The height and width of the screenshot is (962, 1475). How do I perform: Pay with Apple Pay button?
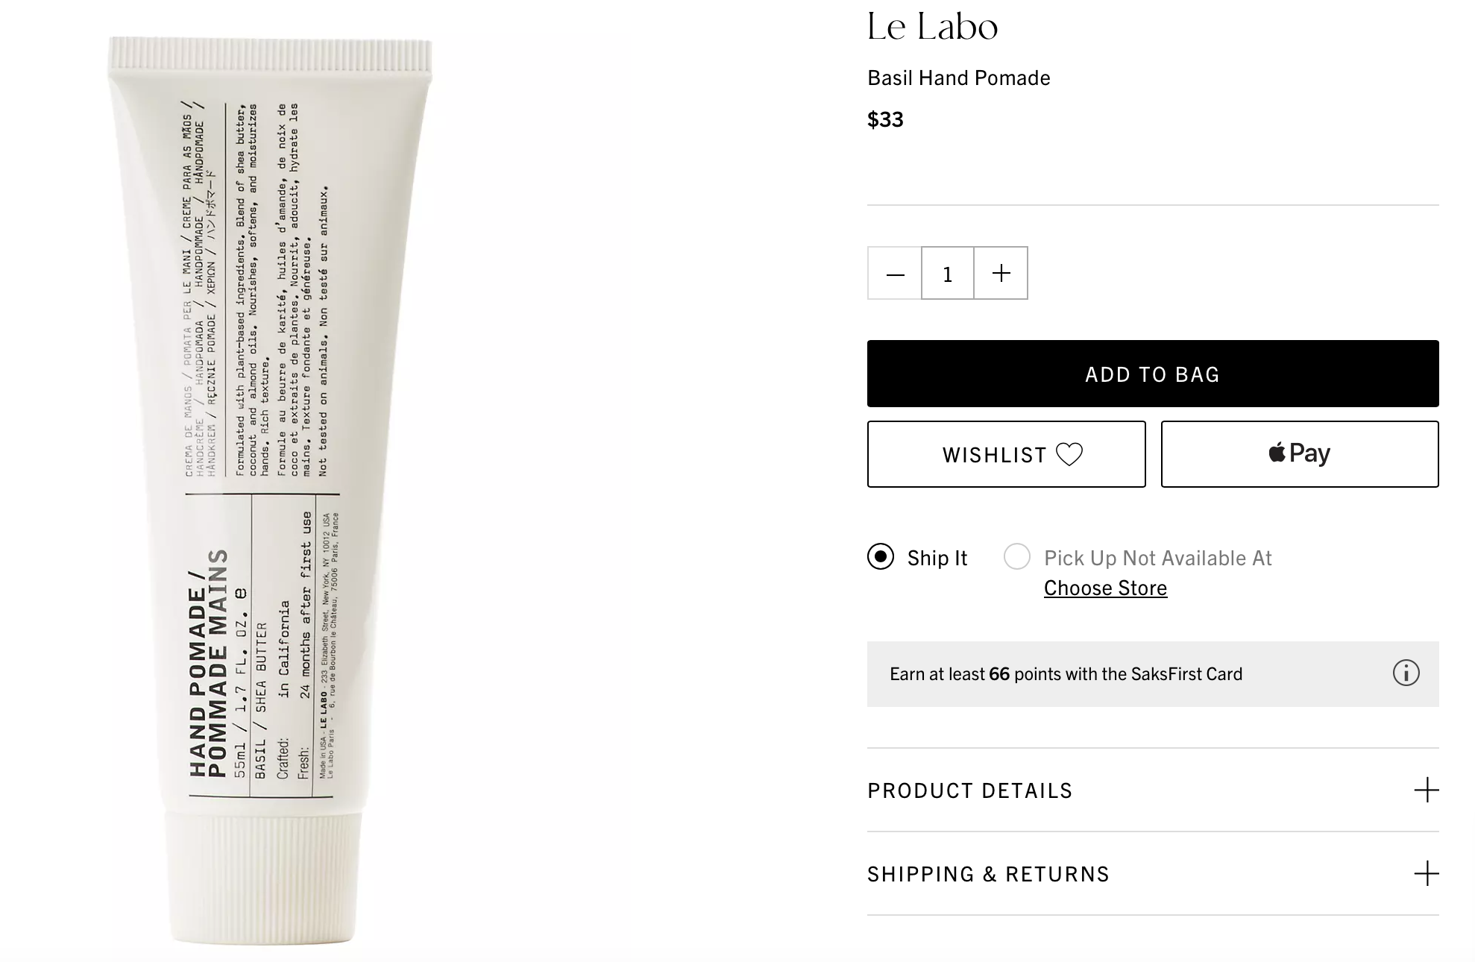pyautogui.click(x=1300, y=454)
